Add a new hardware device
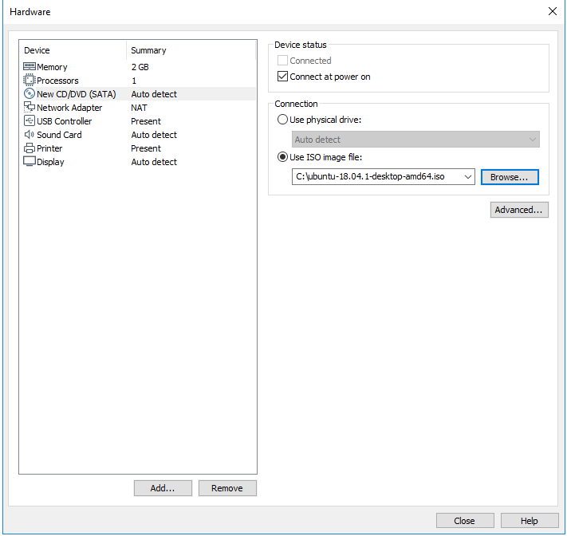The height and width of the screenshot is (536, 567). [x=163, y=488]
